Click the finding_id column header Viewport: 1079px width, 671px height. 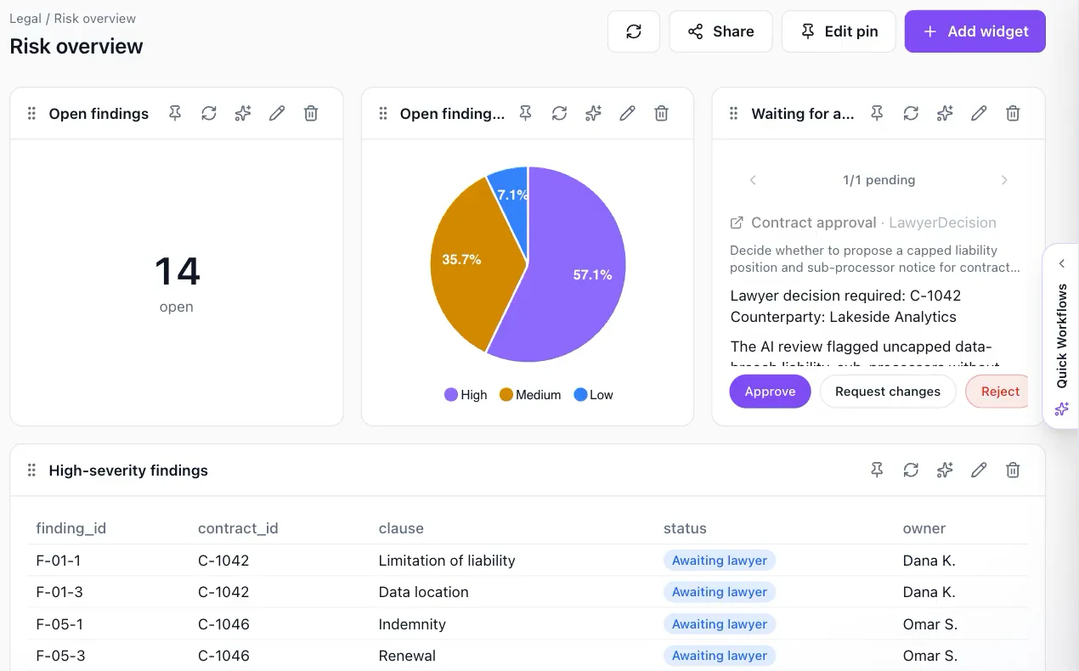click(71, 528)
